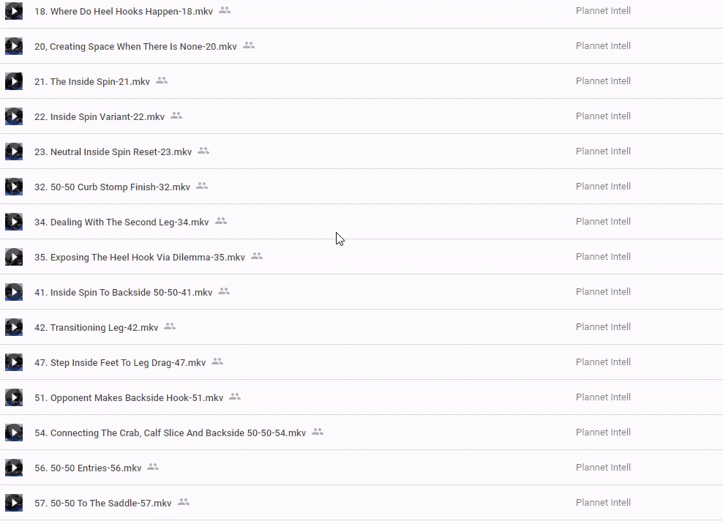Click shared icon beside Creating Space When There Is None
The height and width of the screenshot is (524, 723).
249,45
